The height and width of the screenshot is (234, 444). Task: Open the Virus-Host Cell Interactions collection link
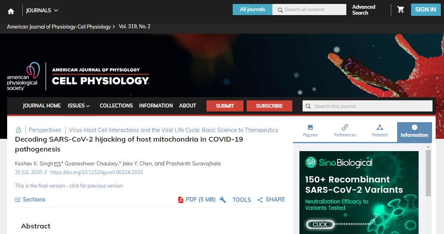[x=173, y=130]
